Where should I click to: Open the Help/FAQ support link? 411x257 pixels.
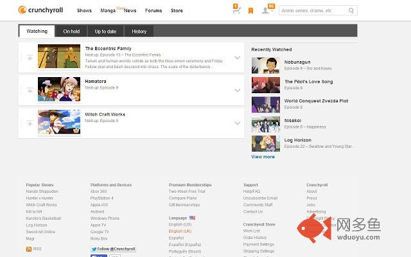tap(252, 191)
